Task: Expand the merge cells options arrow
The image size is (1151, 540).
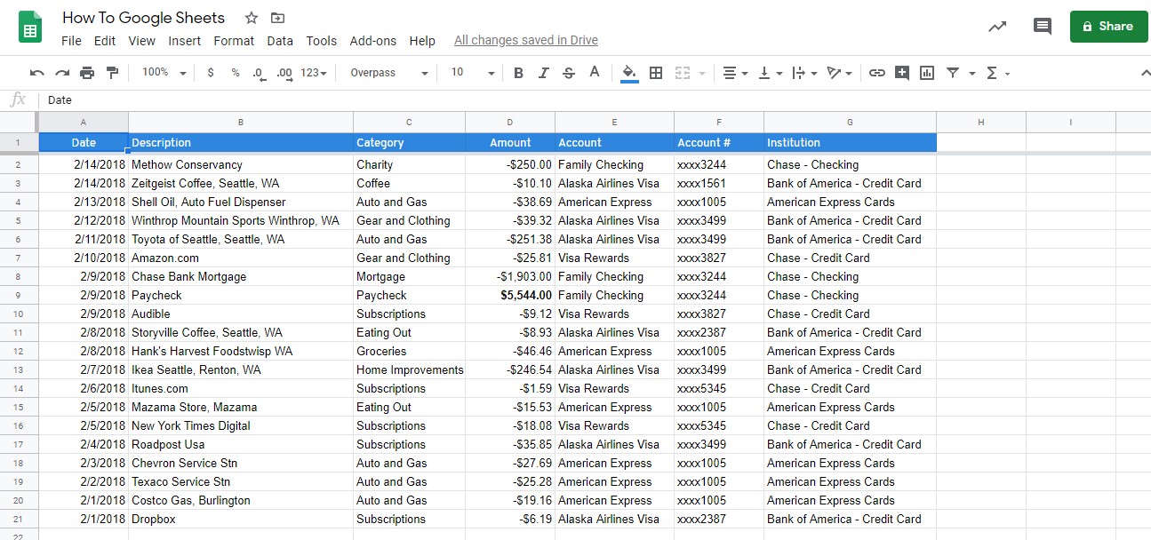Action: point(702,73)
